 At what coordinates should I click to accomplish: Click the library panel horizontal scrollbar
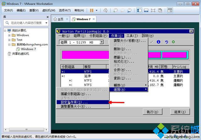point(26,130)
